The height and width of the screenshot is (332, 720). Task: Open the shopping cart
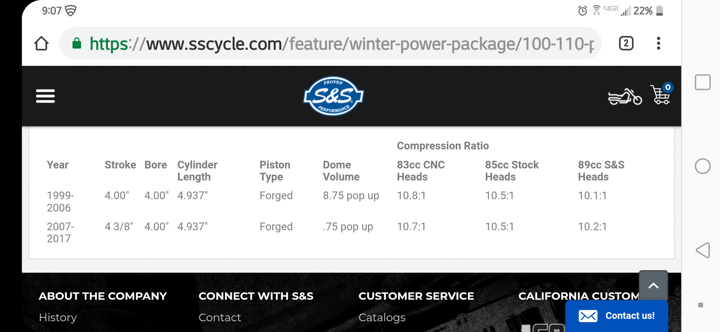tap(661, 95)
